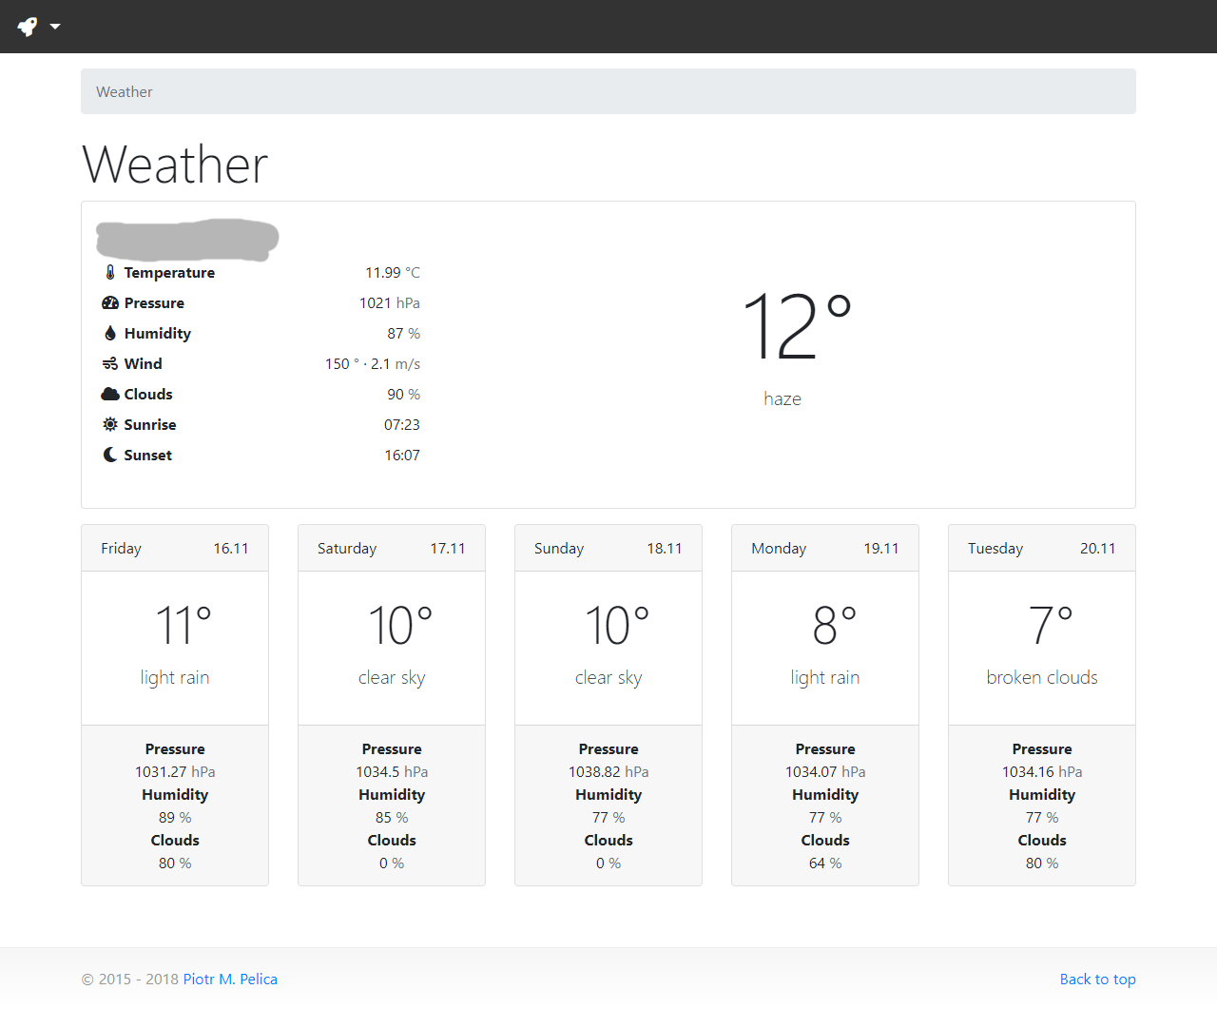Click the Tuesday 7° broken clouds forecast
Image resolution: width=1217 pixels, height=1009 pixels.
pos(1042,647)
